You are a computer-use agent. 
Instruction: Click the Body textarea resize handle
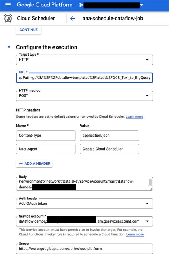pyautogui.click(x=151, y=188)
